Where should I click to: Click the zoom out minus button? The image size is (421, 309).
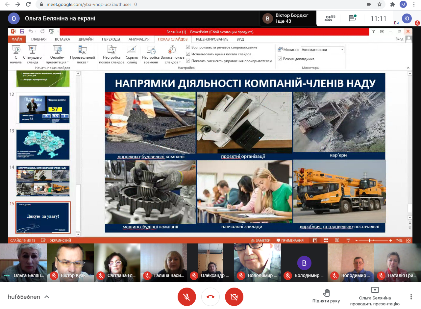click(x=357, y=240)
